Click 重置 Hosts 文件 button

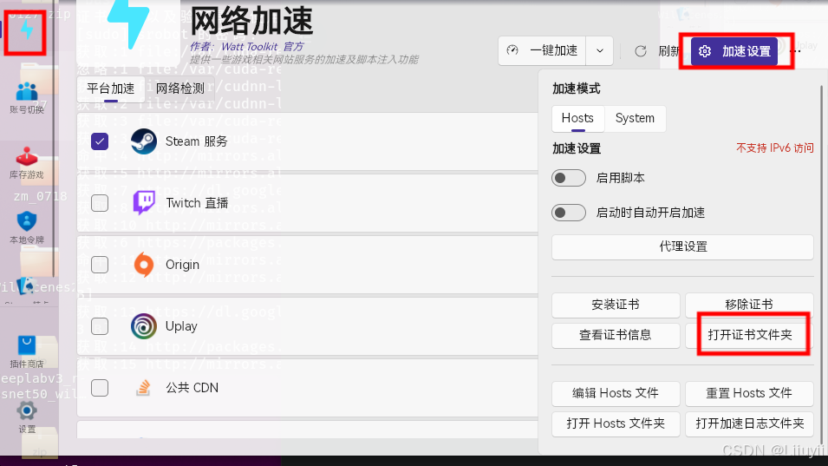tap(749, 393)
